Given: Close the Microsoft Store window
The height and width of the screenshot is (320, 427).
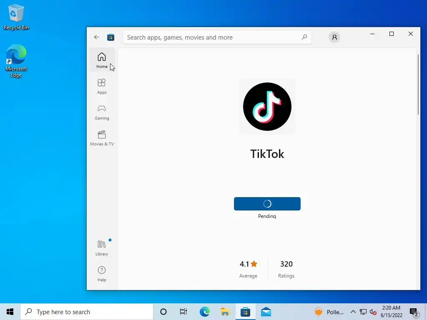Looking at the screenshot, I should [411, 34].
